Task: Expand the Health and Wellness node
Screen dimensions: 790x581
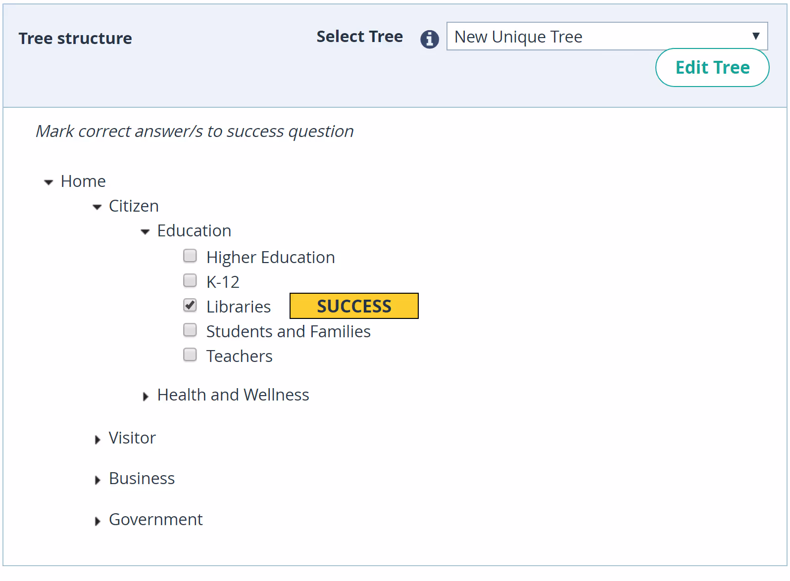Action: pos(146,396)
